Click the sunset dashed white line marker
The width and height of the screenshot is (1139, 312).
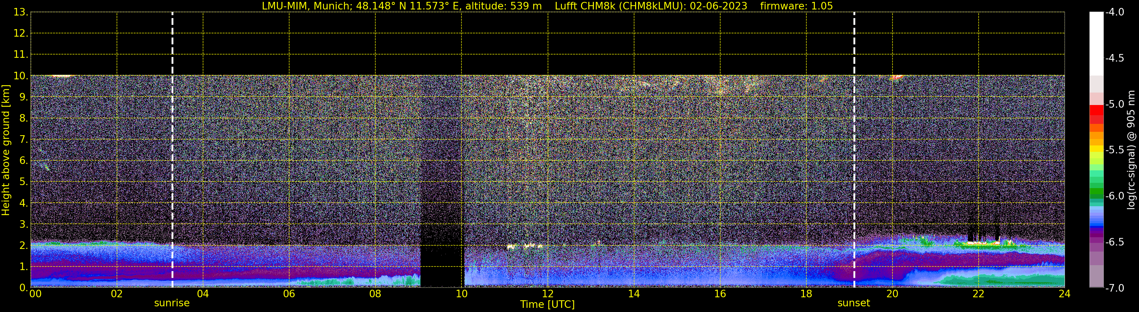(x=854, y=150)
